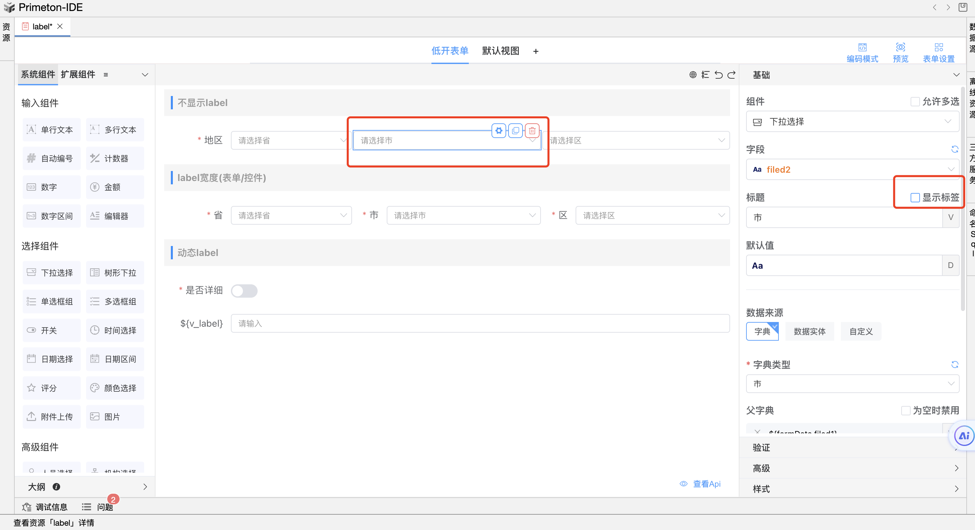Screen dimensions: 975x530
Task: Open 编码模式 code mode
Action: (x=862, y=53)
